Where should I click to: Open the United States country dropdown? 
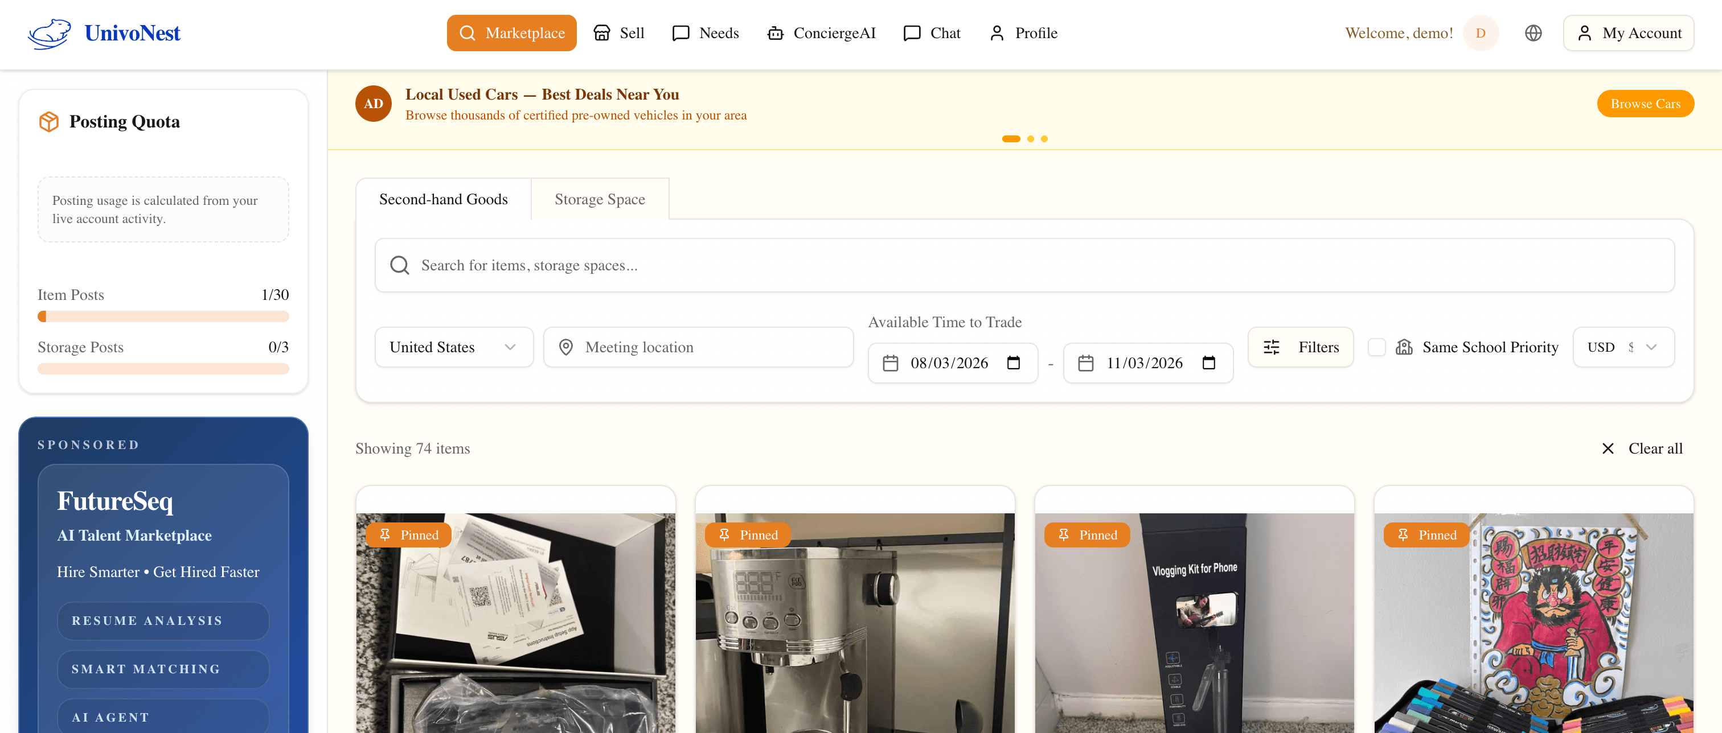[454, 347]
